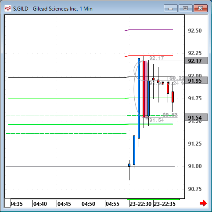Click the 91.95 price marker on scale
Screen dimensions: 212x212
tap(196, 80)
